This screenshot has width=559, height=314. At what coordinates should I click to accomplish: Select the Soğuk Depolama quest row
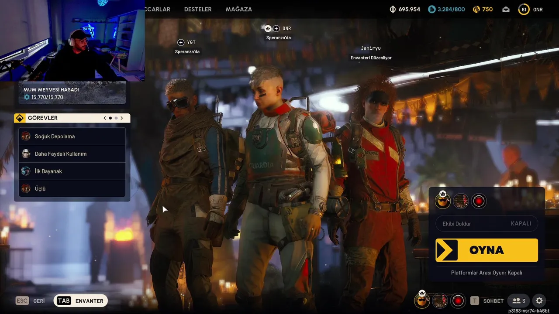(x=72, y=136)
